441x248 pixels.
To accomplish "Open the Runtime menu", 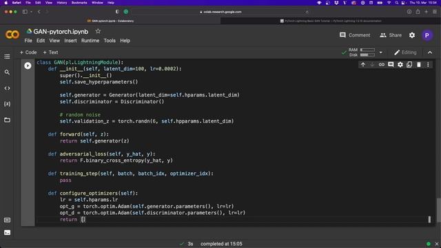I will (x=90, y=41).
